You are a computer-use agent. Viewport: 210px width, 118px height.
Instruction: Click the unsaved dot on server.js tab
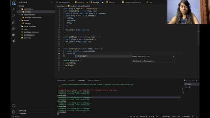[87, 2]
